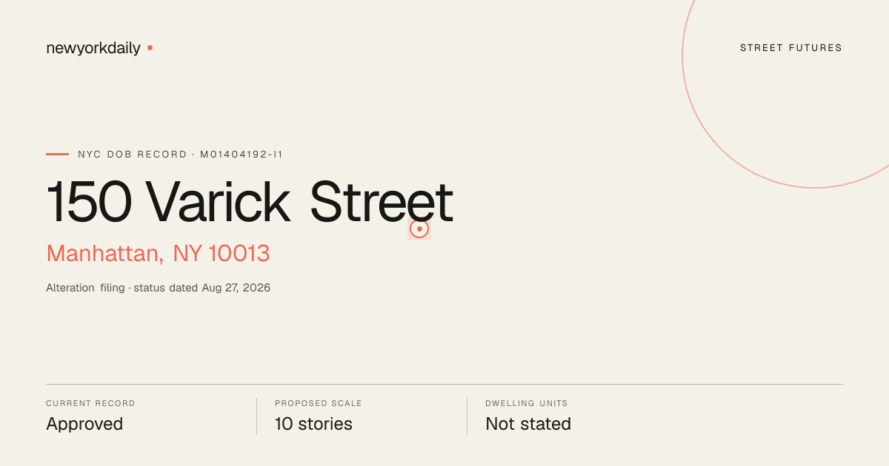Viewport: 889px width, 466px height.
Task: Select the DWELLING UNITS label
Action: 527,404
